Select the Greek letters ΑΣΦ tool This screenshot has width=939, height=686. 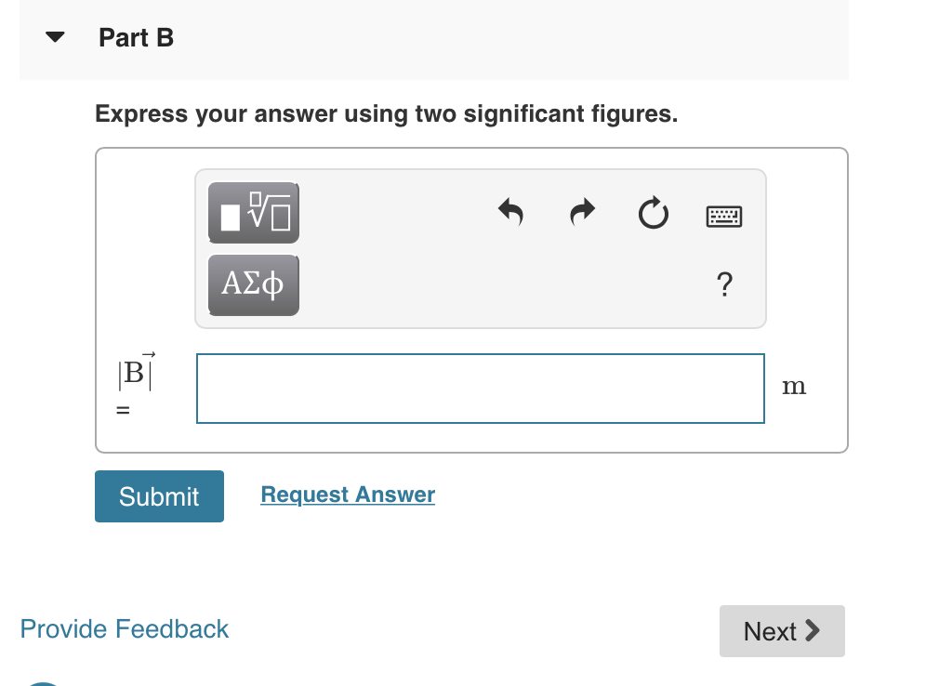coord(253,284)
